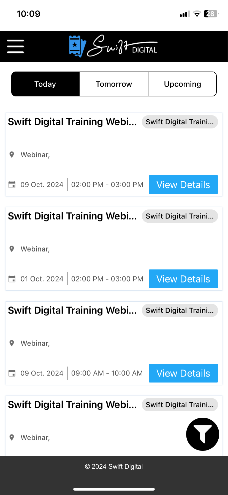Open the hamburger navigation menu
This screenshot has height=495, width=228.
pyautogui.click(x=15, y=46)
